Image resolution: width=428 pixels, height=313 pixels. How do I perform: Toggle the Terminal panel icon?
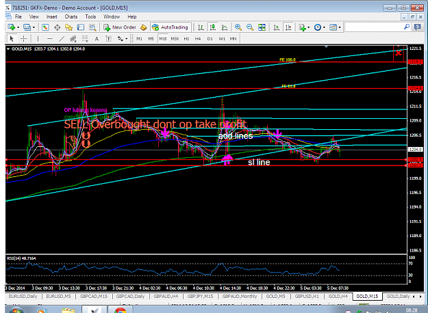81,27
